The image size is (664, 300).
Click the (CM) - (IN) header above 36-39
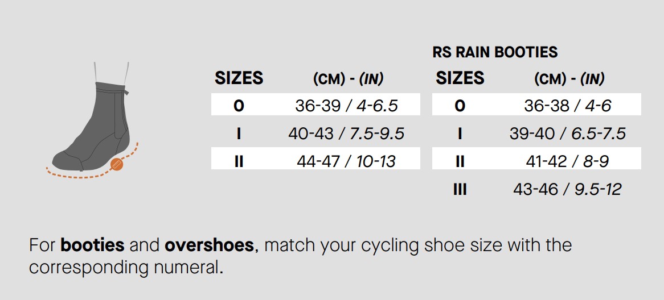(x=348, y=79)
